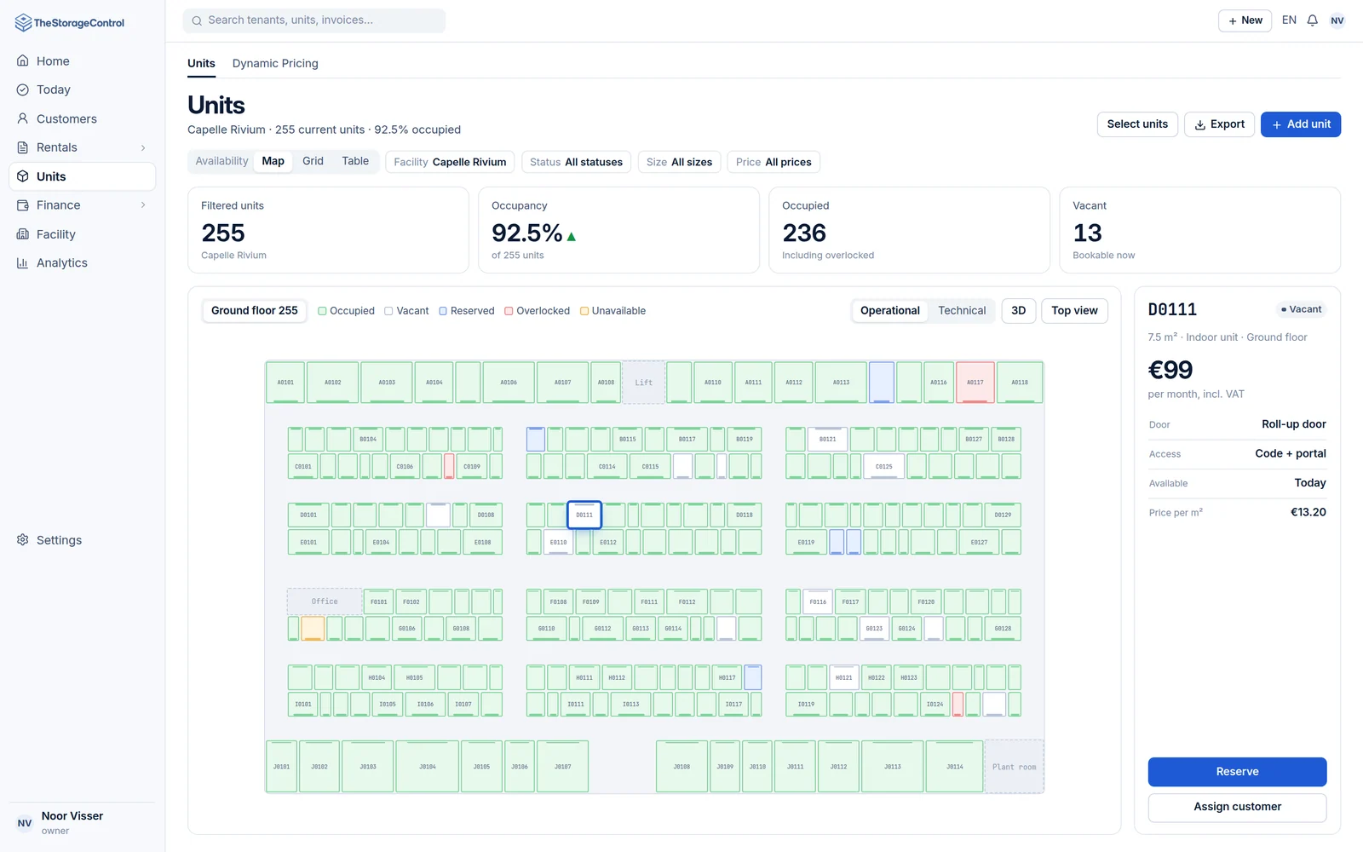This screenshot has width=1363, height=852.
Task: Switch to Table view
Action: pos(355,161)
